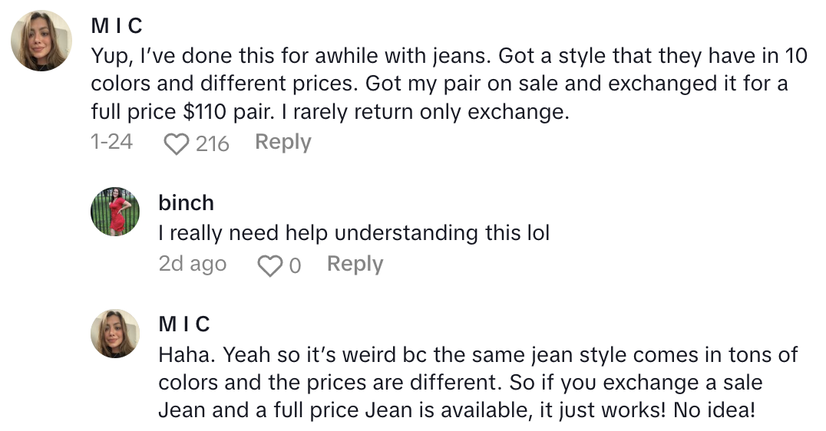826x431 pixels.
Task: Click the 216 like count
Action: [213, 143]
